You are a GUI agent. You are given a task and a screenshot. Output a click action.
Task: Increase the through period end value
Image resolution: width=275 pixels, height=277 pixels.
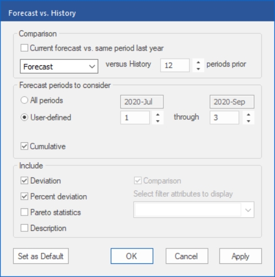click(249, 115)
